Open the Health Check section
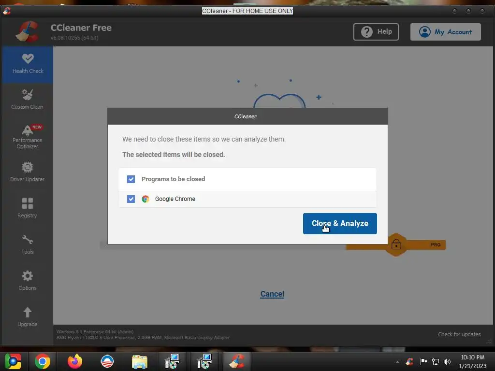This screenshot has height=371, width=495. (28, 64)
